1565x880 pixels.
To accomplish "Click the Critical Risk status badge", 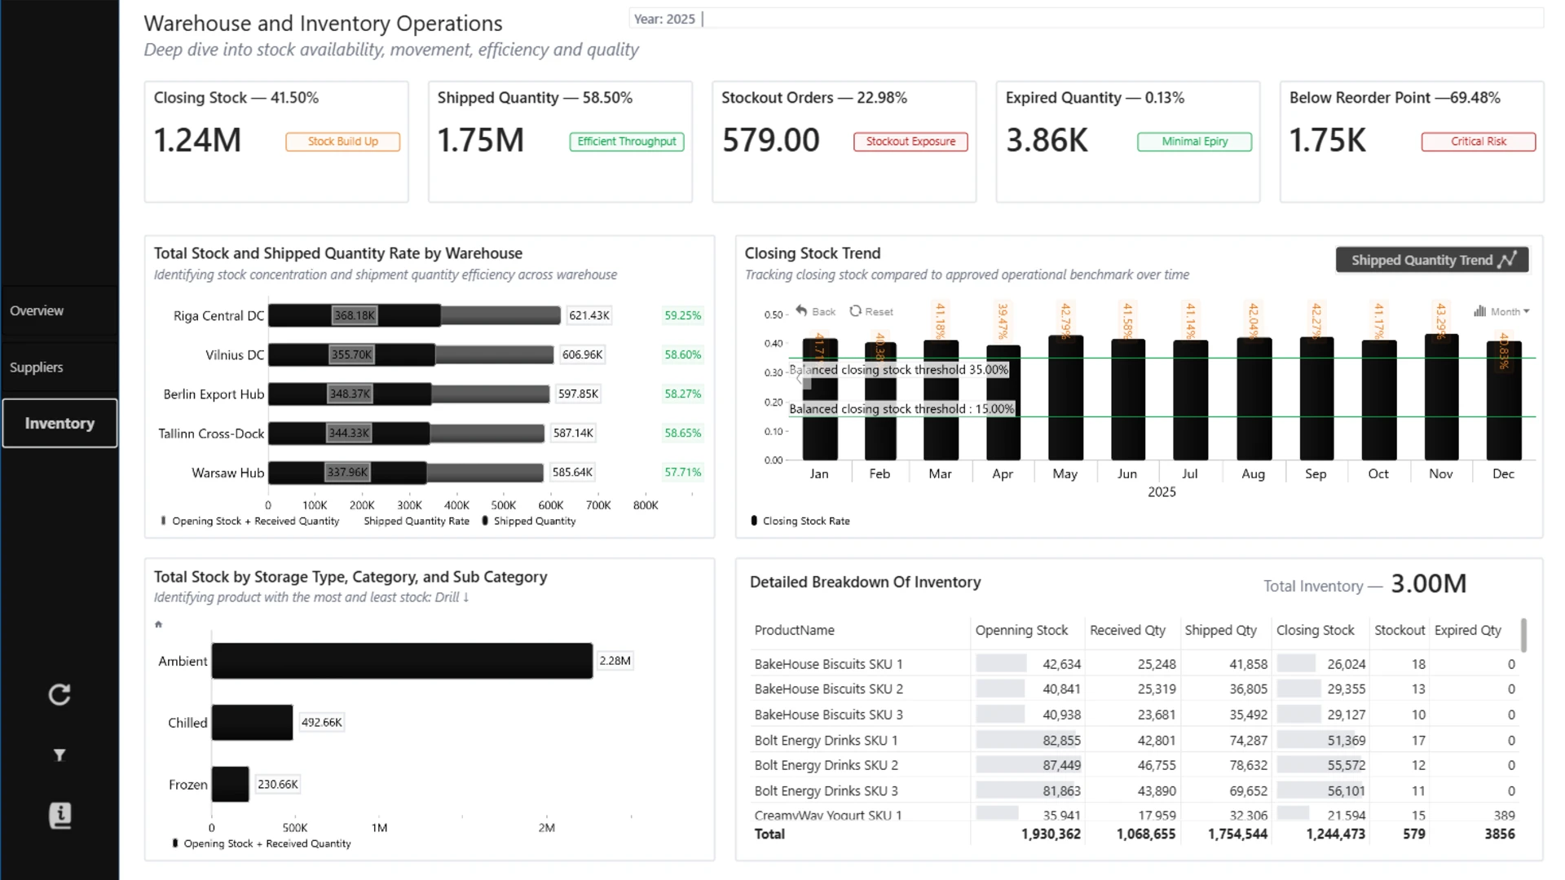I will click(x=1478, y=142).
